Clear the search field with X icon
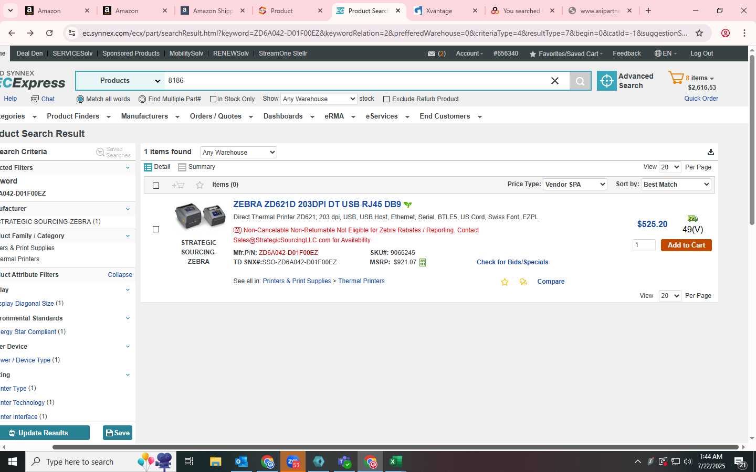This screenshot has width=756, height=472. point(555,81)
